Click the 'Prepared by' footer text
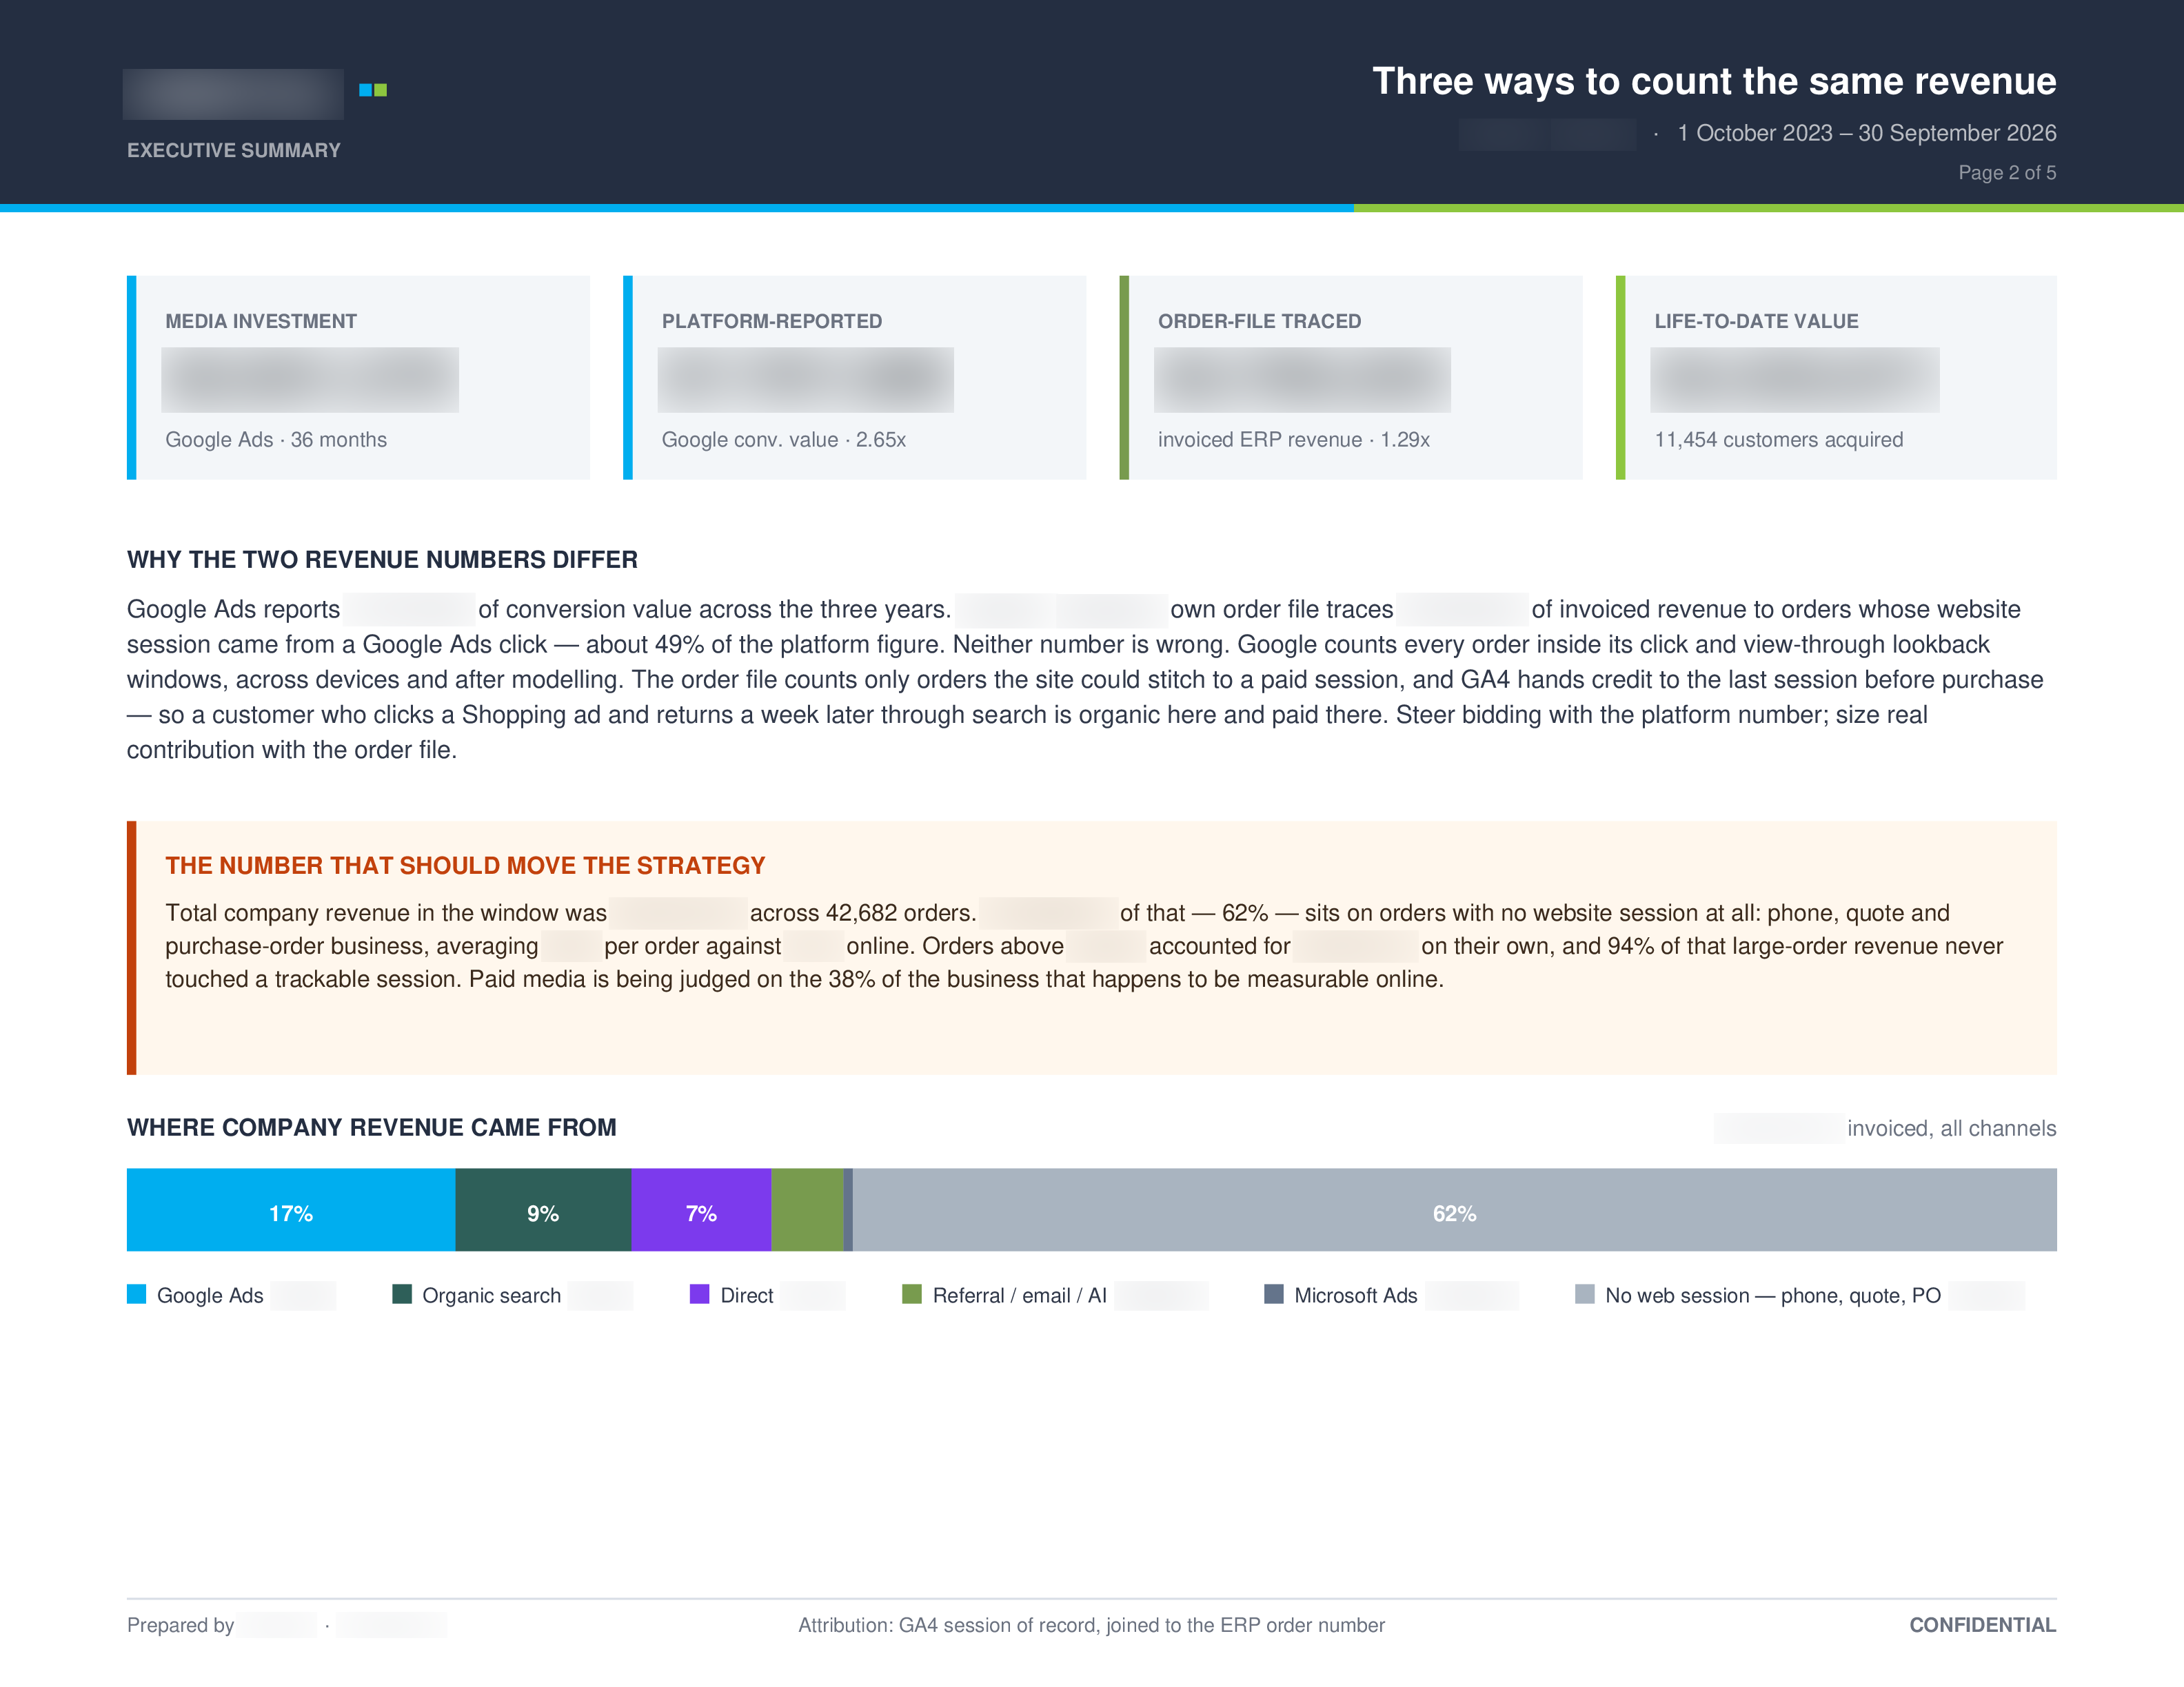The height and width of the screenshot is (1687, 2184). pyautogui.click(x=180, y=1625)
